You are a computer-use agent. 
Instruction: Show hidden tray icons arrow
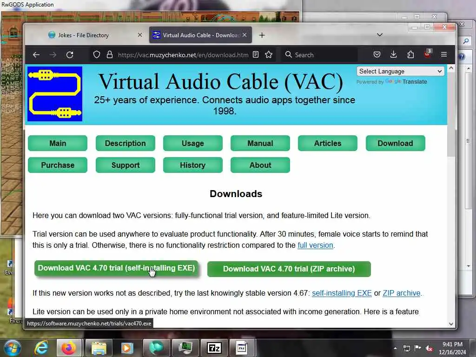point(395,348)
